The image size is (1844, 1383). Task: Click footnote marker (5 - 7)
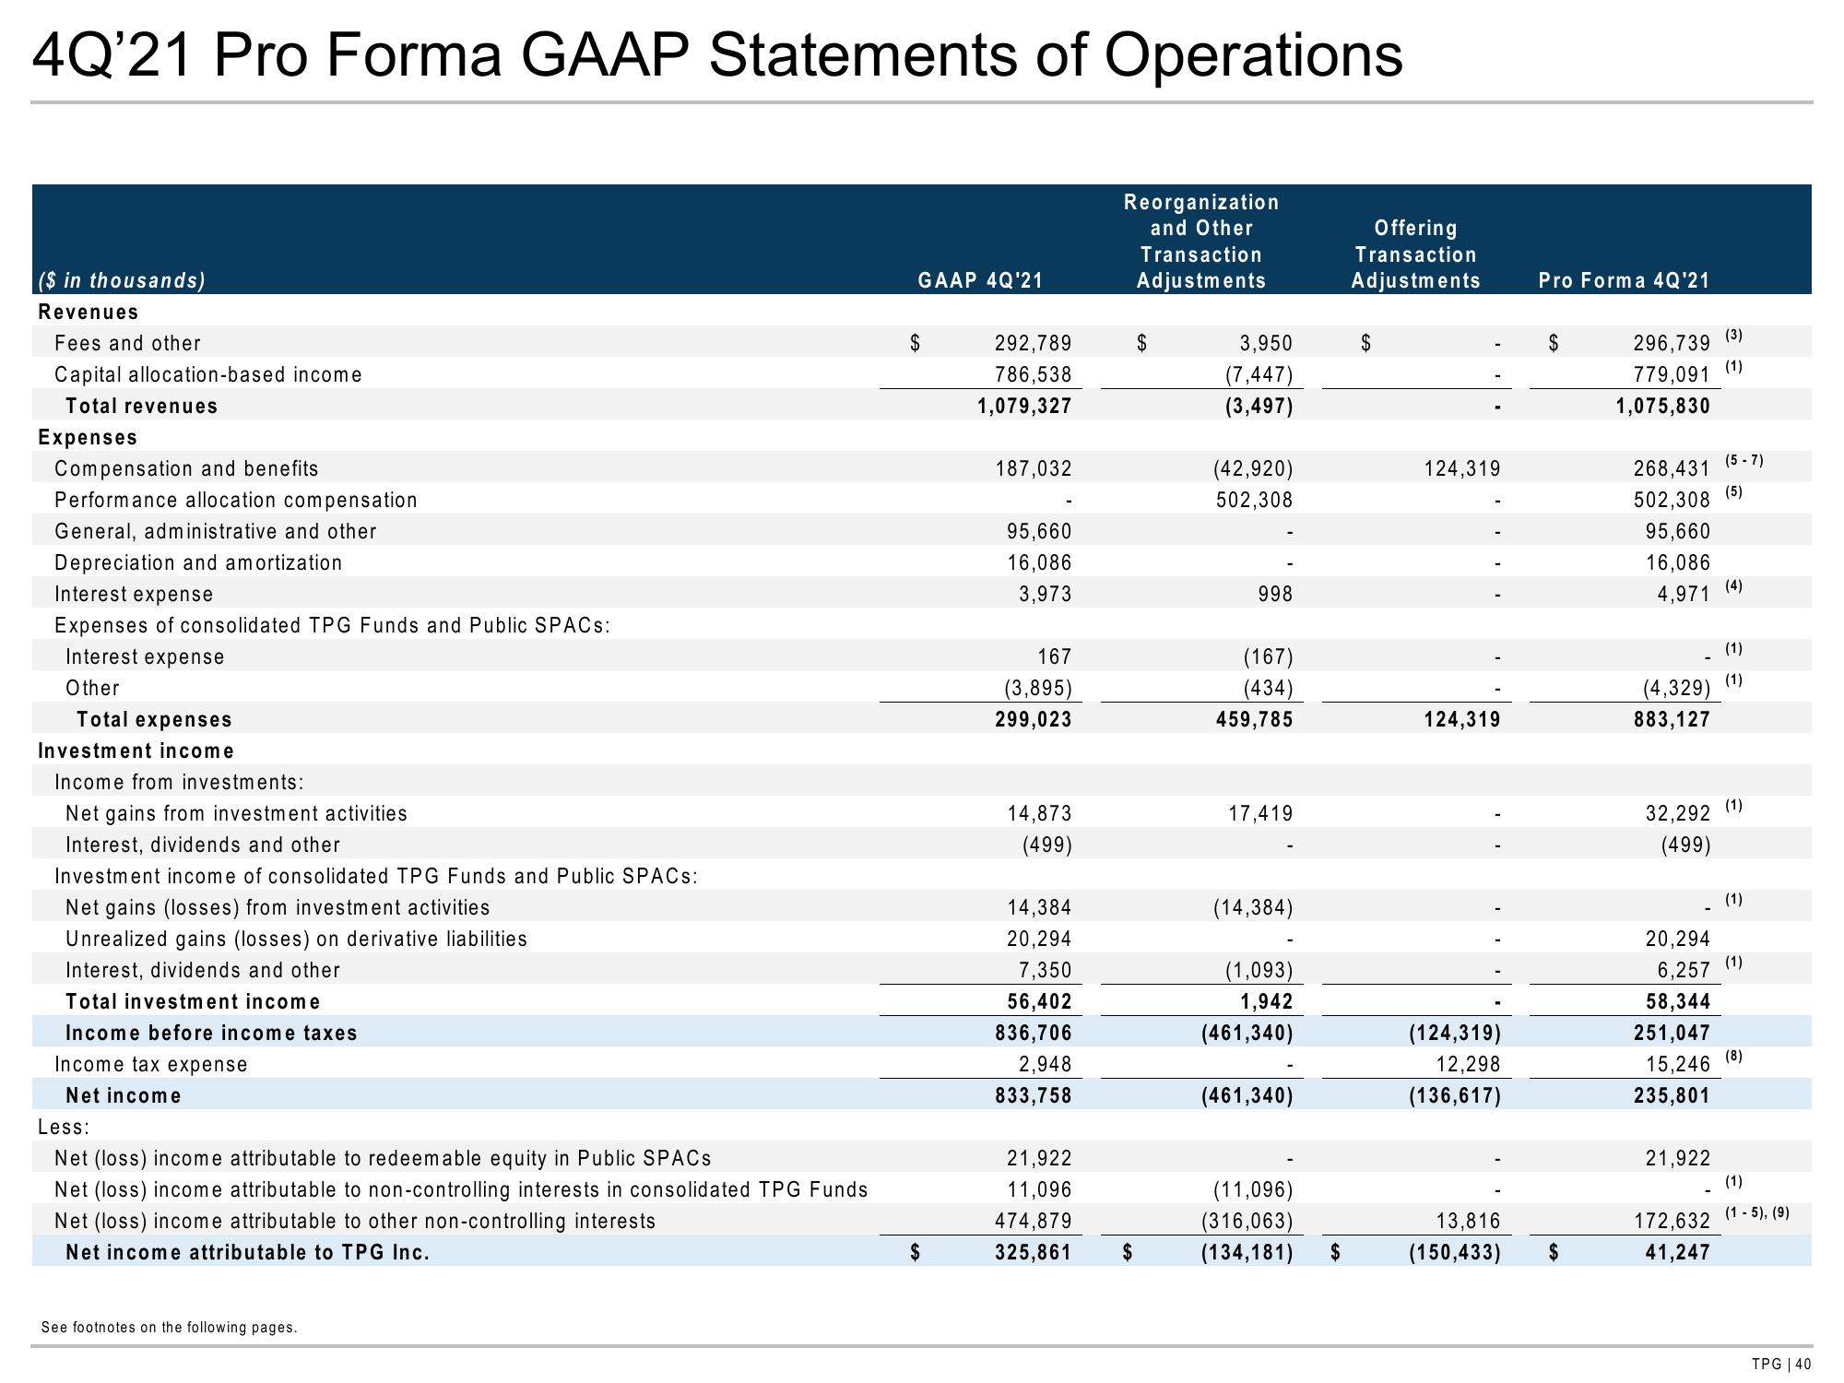pos(1744,460)
